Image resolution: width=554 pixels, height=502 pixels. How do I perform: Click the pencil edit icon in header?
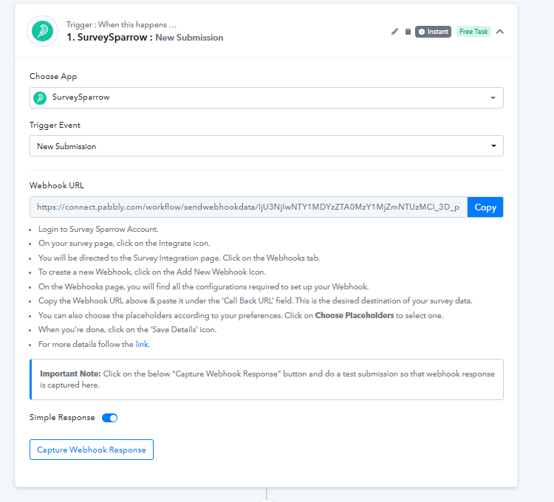point(394,32)
